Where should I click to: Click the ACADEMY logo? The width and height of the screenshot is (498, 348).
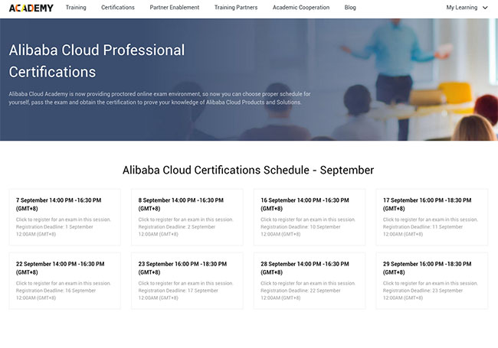(x=31, y=8)
